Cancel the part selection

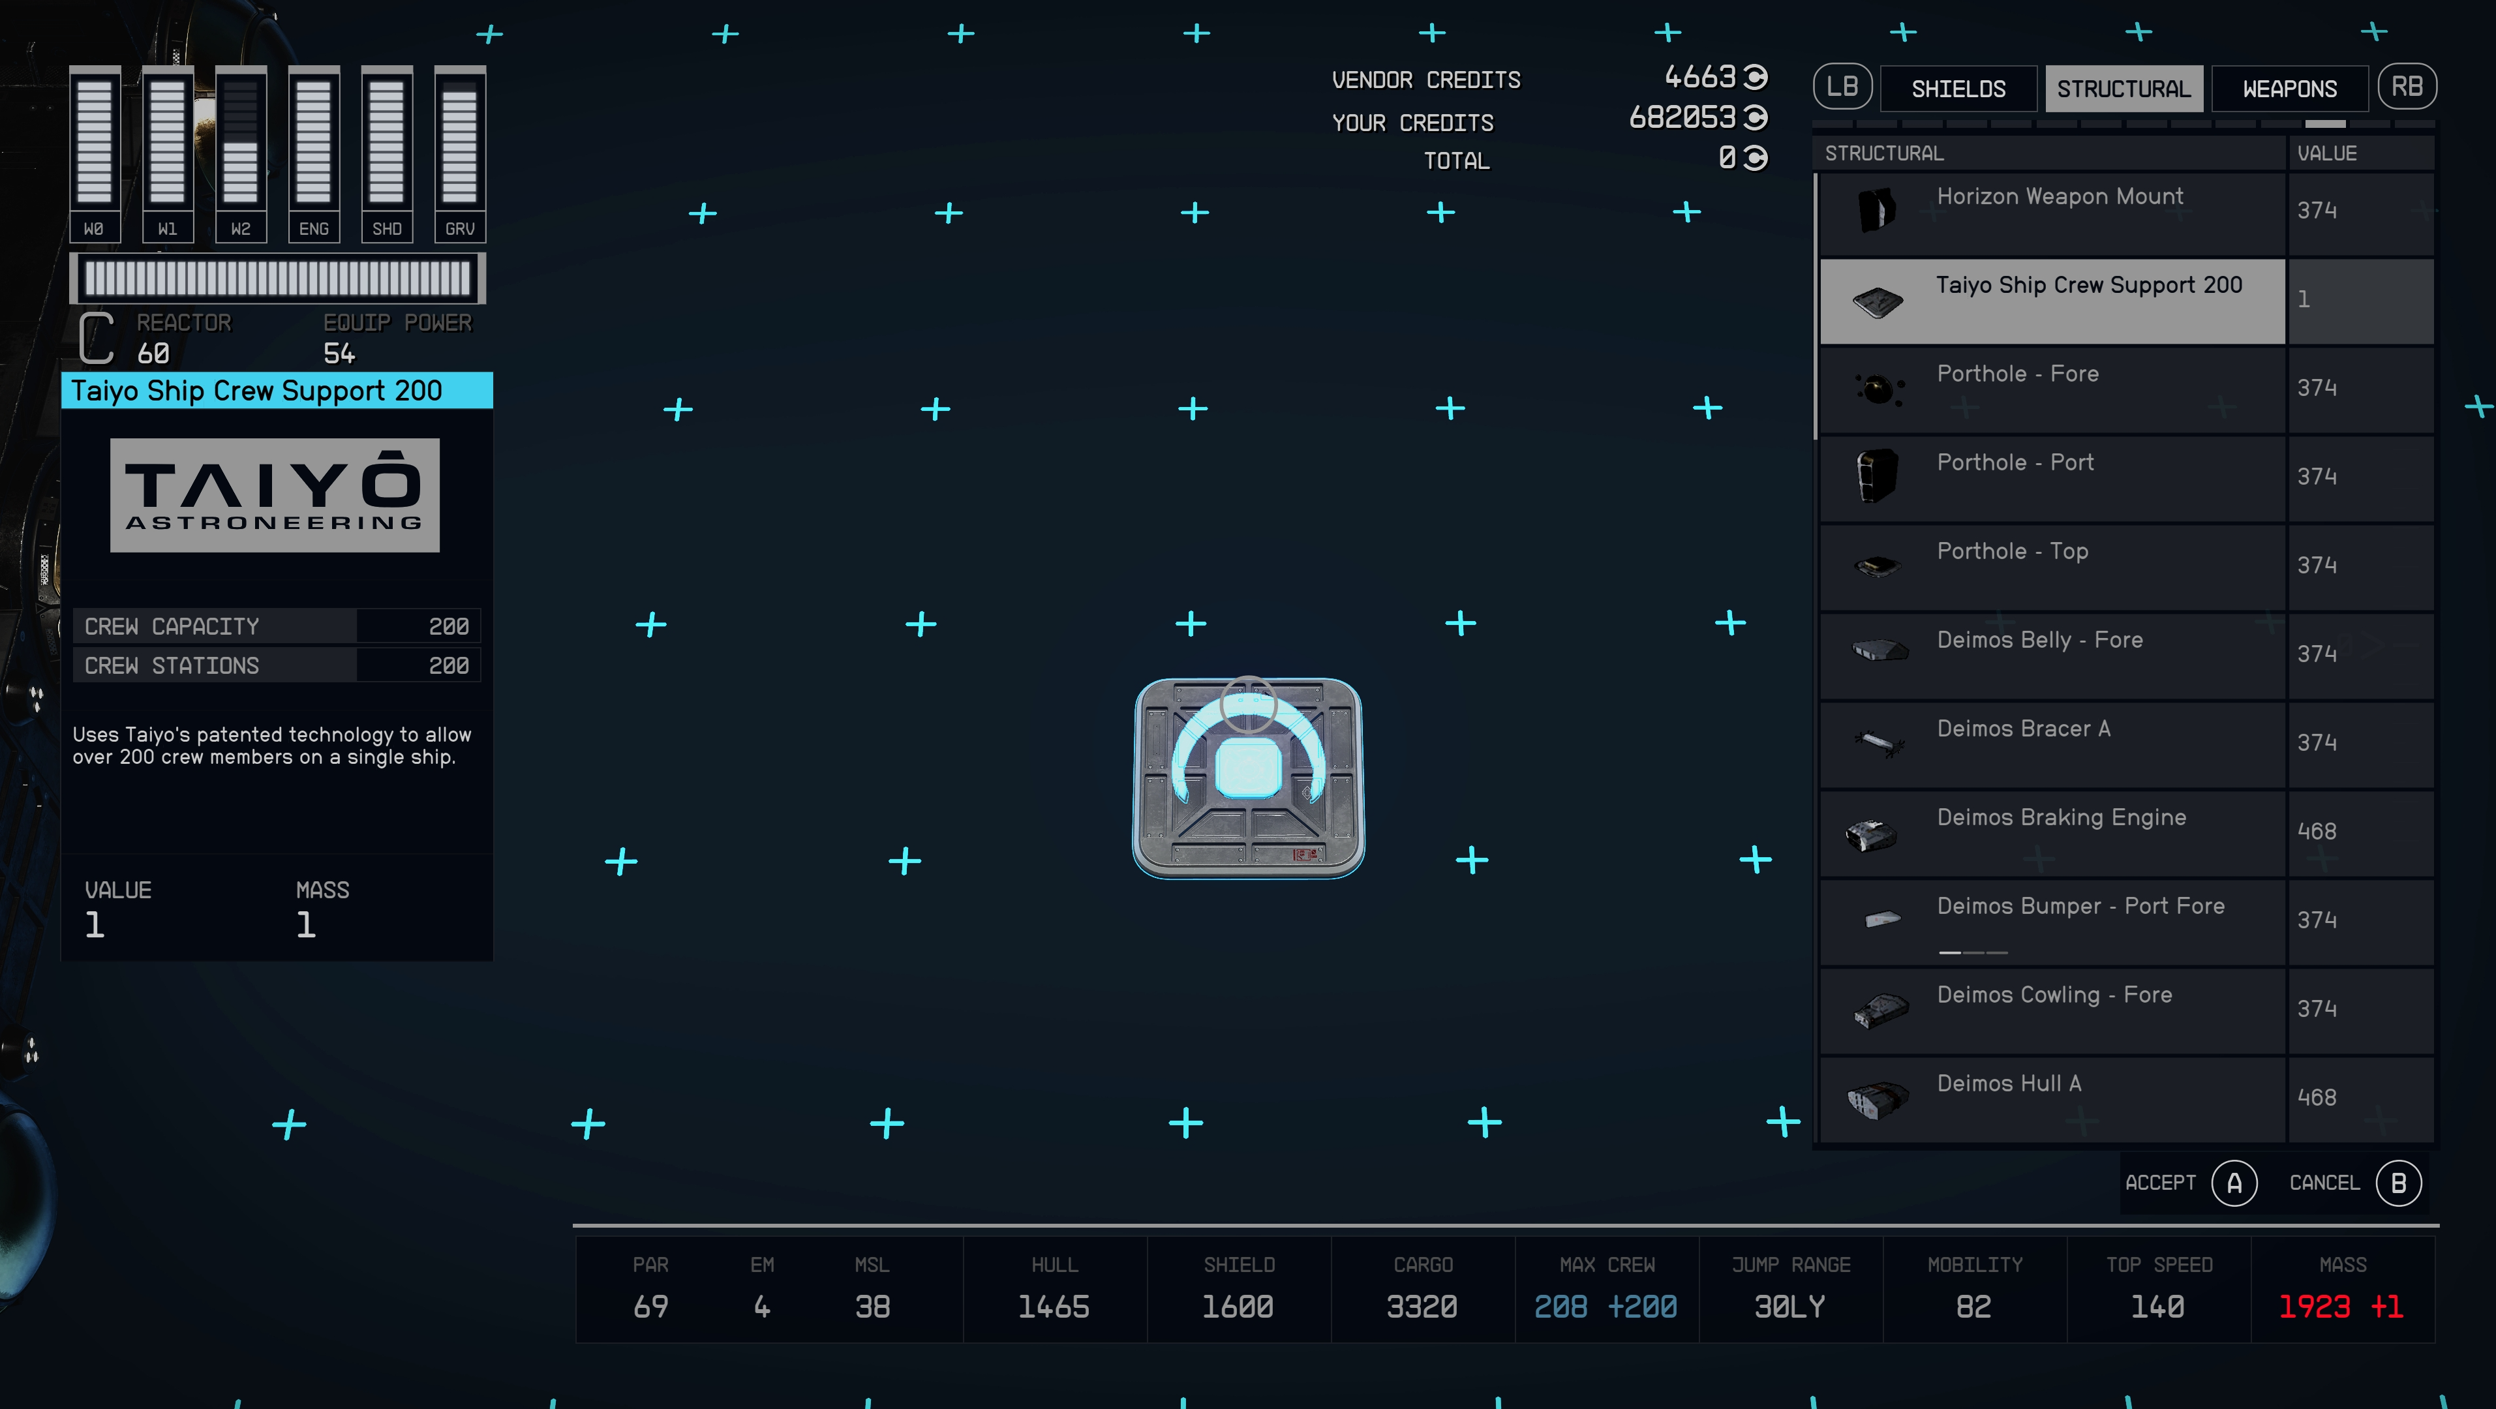click(x=2354, y=1183)
